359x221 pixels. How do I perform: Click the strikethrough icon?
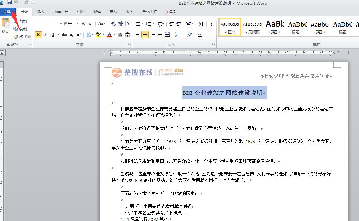coord(64,35)
